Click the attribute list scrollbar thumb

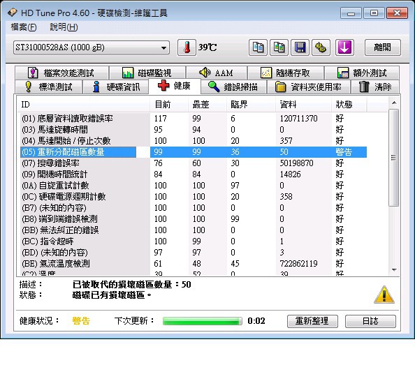coord(394,158)
